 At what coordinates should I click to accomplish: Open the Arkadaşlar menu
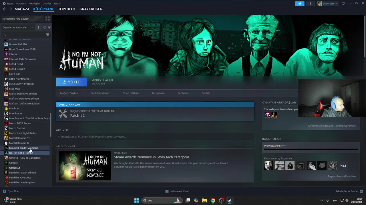tap(34, 3)
